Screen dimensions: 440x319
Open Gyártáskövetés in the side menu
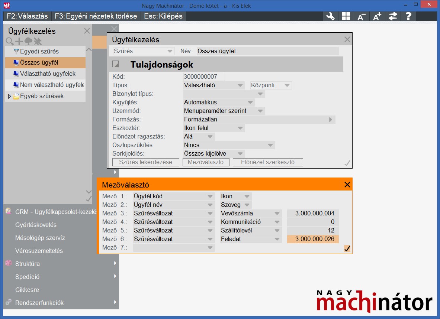(x=36, y=225)
